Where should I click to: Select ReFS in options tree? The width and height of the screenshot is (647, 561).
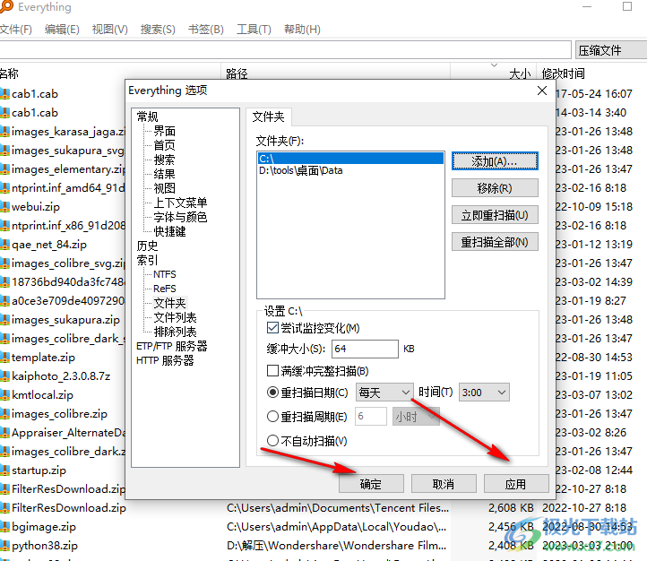coord(165,289)
